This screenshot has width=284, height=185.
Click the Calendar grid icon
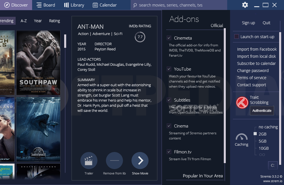point(95,5)
